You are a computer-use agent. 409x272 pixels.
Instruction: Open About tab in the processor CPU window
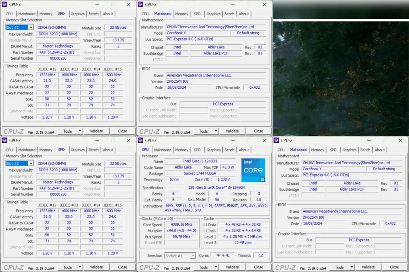[x=243, y=150]
